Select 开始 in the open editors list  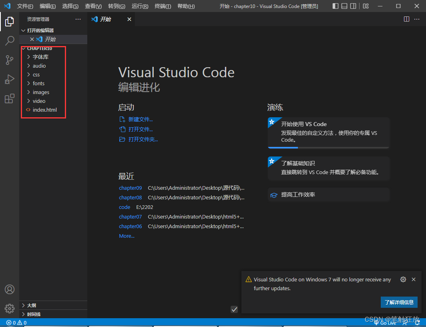pos(53,39)
